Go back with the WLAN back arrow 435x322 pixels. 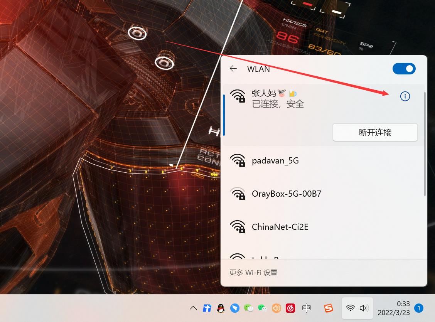click(x=233, y=69)
